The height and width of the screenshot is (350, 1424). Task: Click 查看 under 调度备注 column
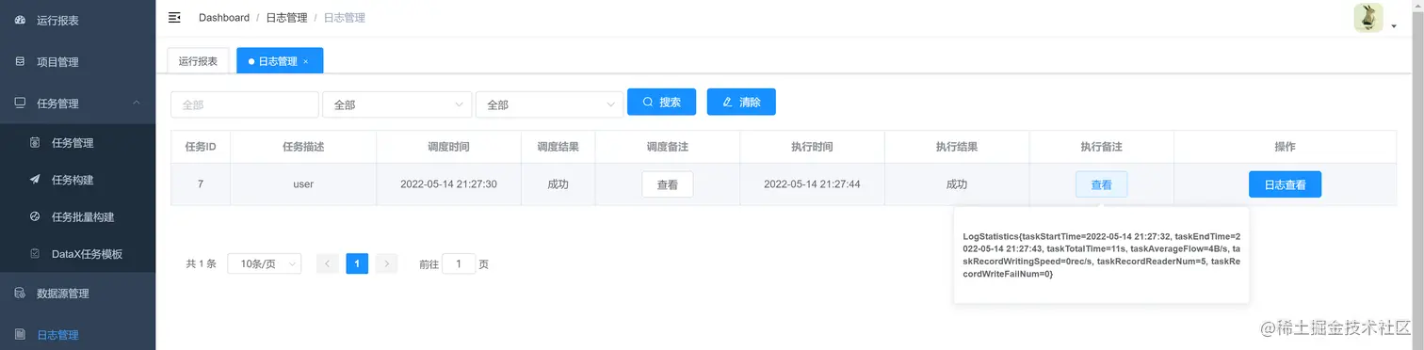tap(668, 184)
